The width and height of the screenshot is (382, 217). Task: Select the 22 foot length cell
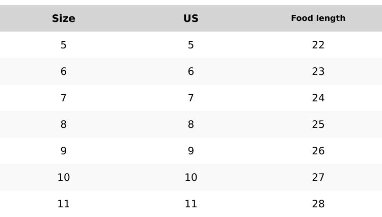pos(318,45)
